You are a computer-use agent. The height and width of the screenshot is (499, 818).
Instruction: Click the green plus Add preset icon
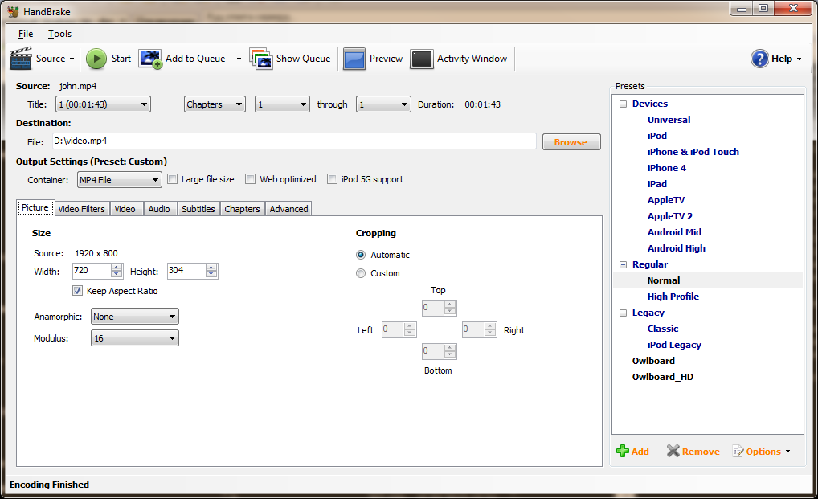click(x=623, y=452)
